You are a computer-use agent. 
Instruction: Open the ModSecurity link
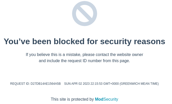point(106,99)
